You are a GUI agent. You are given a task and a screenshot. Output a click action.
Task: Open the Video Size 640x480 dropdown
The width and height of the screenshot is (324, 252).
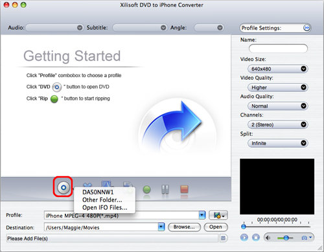[277, 69]
